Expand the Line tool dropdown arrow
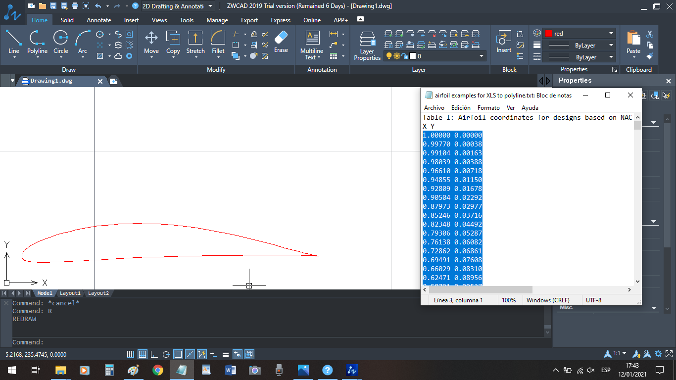This screenshot has height=380, width=676. [x=14, y=57]
